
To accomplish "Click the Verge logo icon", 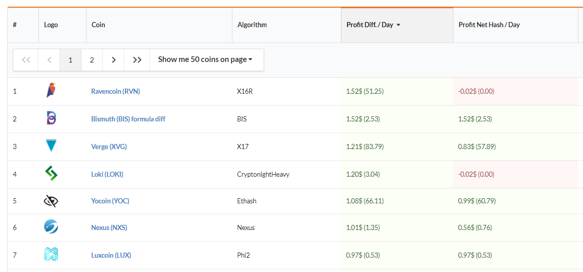I will pos(51,145).
